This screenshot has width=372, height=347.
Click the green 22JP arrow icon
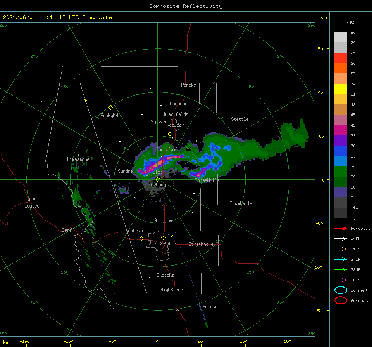tap(341, 269)
